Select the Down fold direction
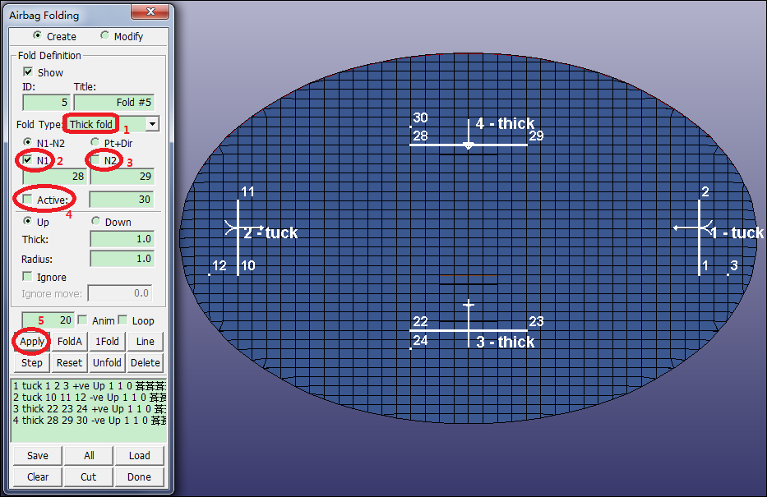The height and width of the screenshot is (497, 767). 95,222
